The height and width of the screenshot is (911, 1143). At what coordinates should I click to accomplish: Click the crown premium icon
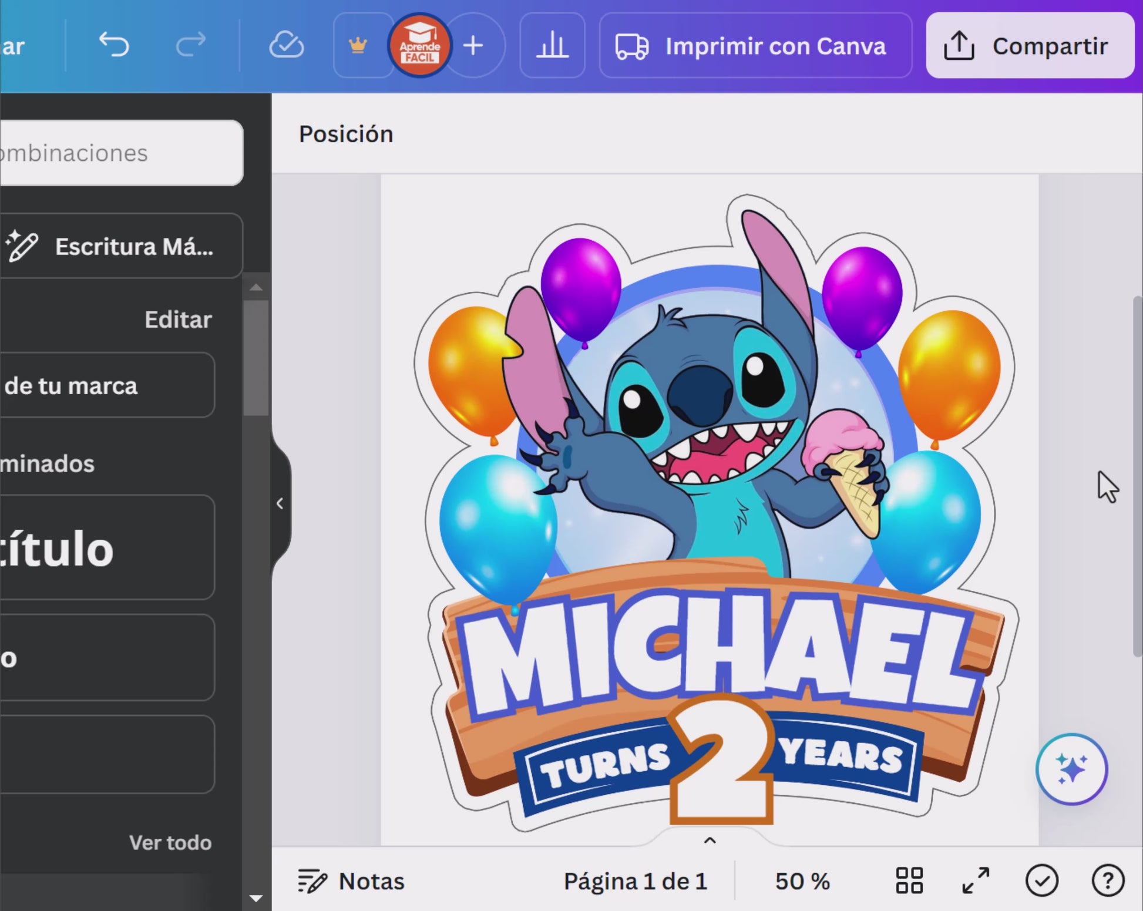(x=358, y=45)
